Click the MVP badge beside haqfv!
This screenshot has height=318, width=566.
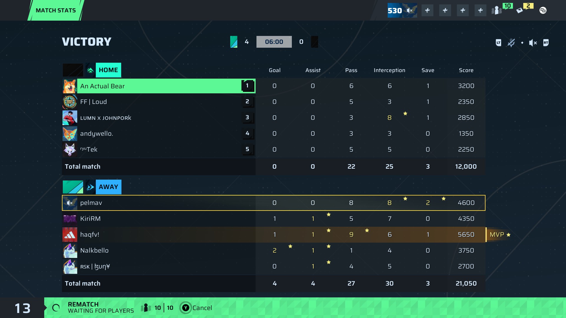[500, 235]
